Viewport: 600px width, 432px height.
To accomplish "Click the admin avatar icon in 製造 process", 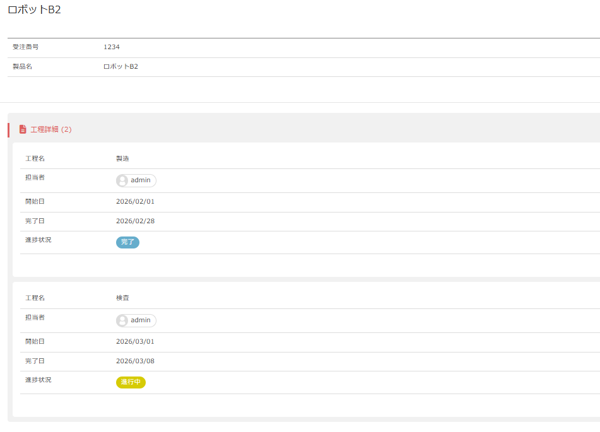I will click(x=122, y=181).
